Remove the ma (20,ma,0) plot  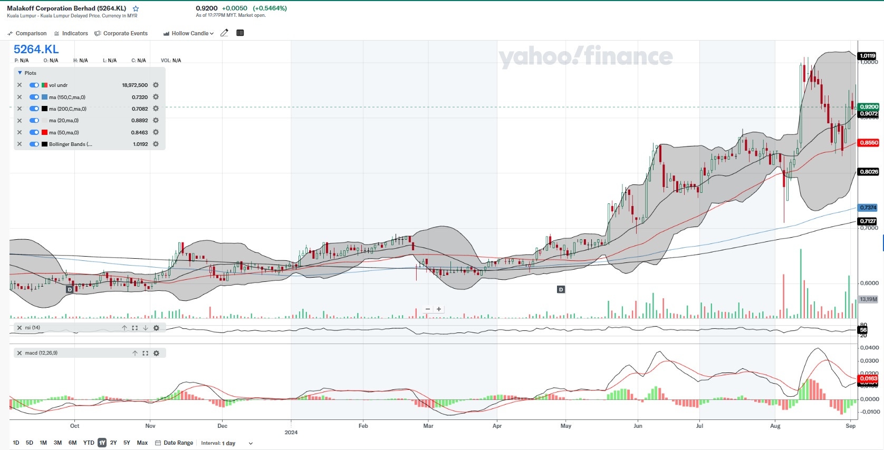(x=20, y=120)
